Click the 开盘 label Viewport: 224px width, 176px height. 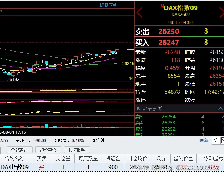click(190, 68)
